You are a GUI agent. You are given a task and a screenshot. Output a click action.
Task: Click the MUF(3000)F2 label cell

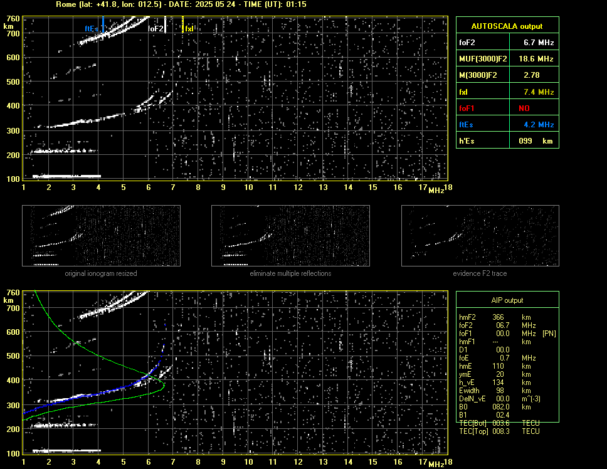click(x=483, y=59)
